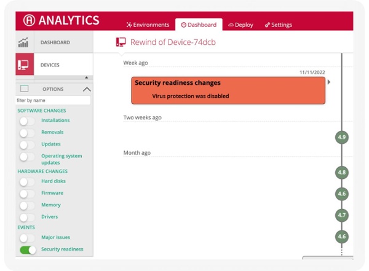369x271 pixels.
Task: Click the lowest 4.6 score marker
Action: 342,236
